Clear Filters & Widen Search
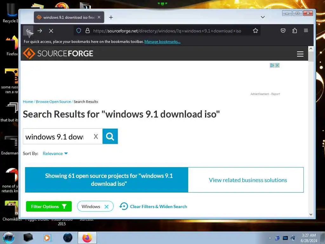The width and height of the screenshot is (325, 244). [153, 207]
